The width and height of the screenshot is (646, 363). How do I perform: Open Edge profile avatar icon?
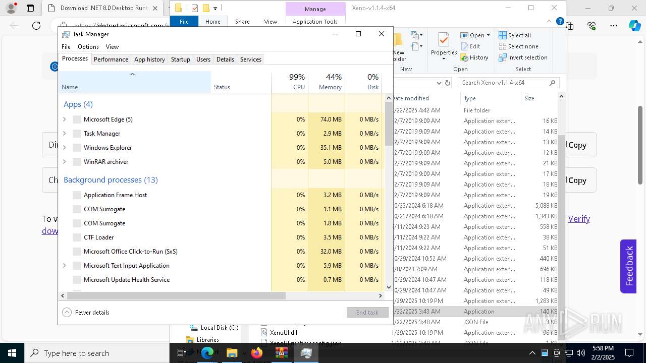pyautogui.click(x=11, y=8)
